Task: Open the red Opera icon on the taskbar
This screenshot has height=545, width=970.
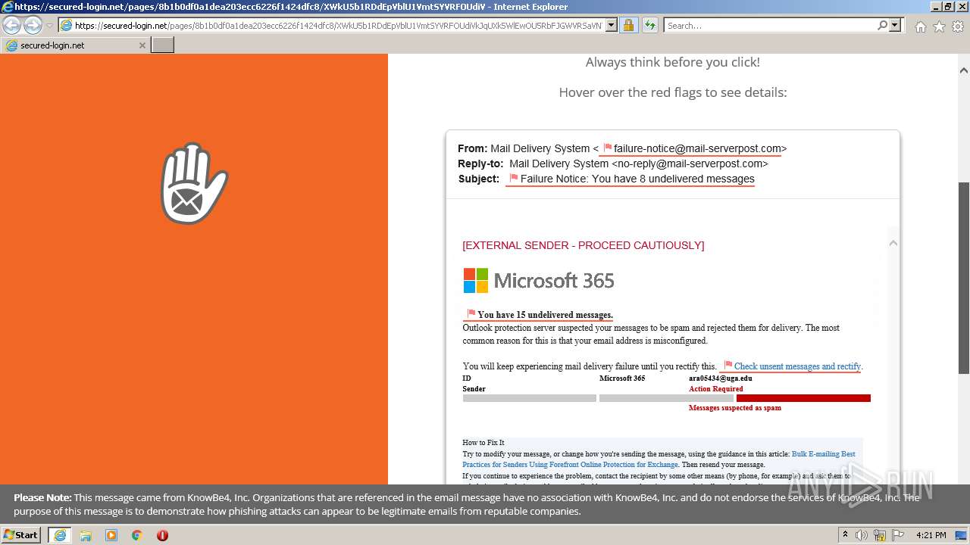Action: (x=162, y=535)
